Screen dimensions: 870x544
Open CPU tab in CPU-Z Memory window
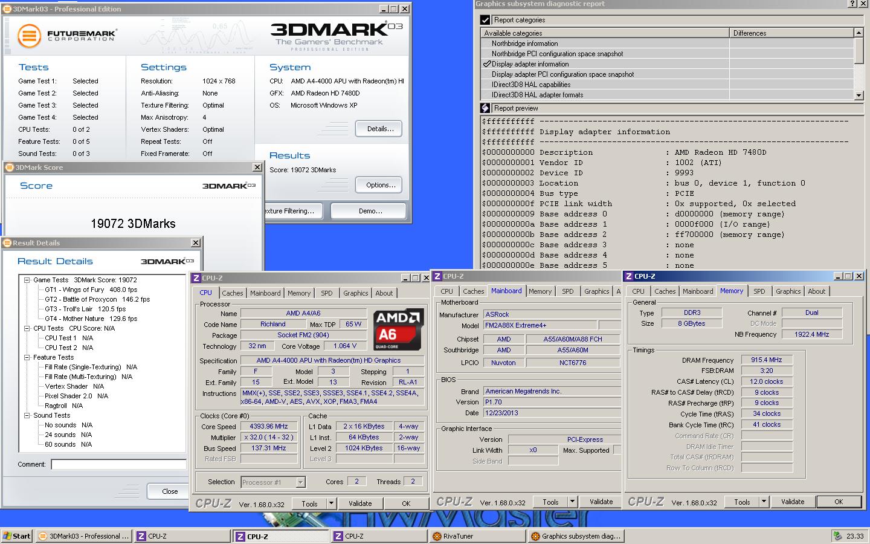coord(638,291)
